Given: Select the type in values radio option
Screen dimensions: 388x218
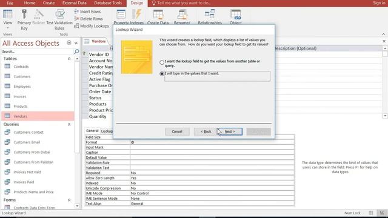Looking at the screenshot, I should click(162, 74).
